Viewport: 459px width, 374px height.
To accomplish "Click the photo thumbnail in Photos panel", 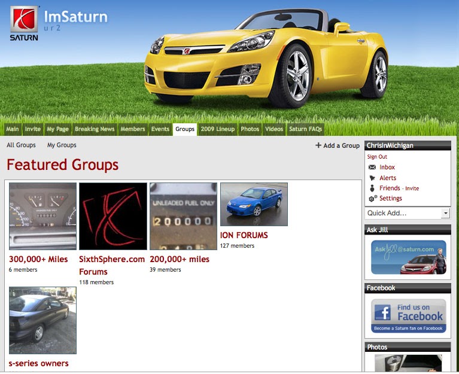I will tap(408, 363).
